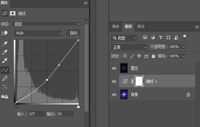Open the 类型 layer filter dropdown
200x127 pixels.
point(124,38)
